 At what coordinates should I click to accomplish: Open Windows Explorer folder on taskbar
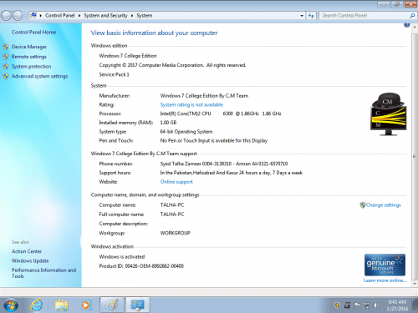coord(62,305)
